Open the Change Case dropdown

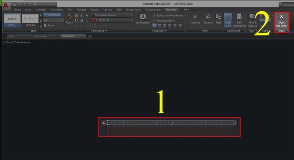[87, 25]
